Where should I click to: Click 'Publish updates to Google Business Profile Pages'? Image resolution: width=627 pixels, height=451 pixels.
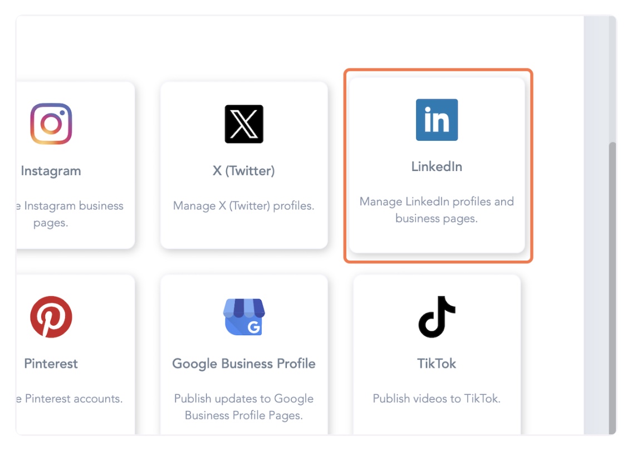(244, 406)
